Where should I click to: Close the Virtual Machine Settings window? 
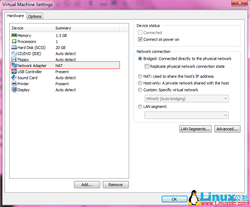[240, 3]
